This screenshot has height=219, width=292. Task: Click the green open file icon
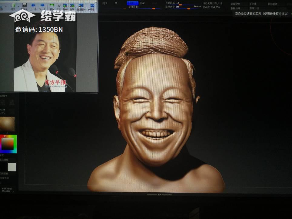(13, 5)
